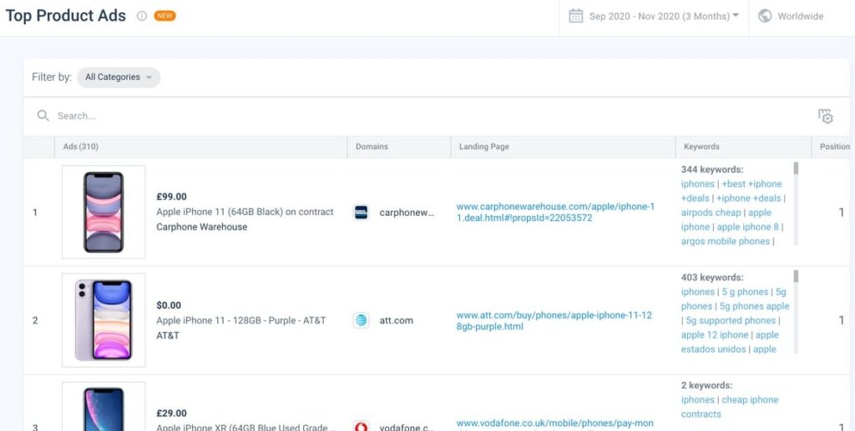Click the AT&T seller name under the ad
Viewport: 855px width, 431px height.
coord(168,335)
